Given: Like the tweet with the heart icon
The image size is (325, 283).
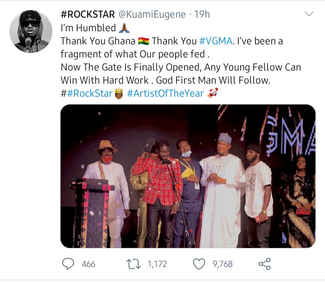Looking at the screenshot, I should pyautogui.click(x=199, y=264).
